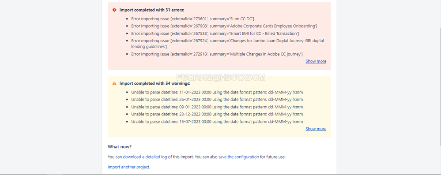Click the red error icon beside 31 errors
Image resolution: width=441 pixels, height=175 pixels.
tap(114, 10)
